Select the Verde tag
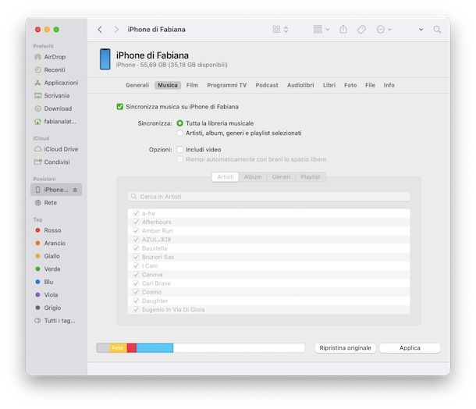 (x=48, y=269)
